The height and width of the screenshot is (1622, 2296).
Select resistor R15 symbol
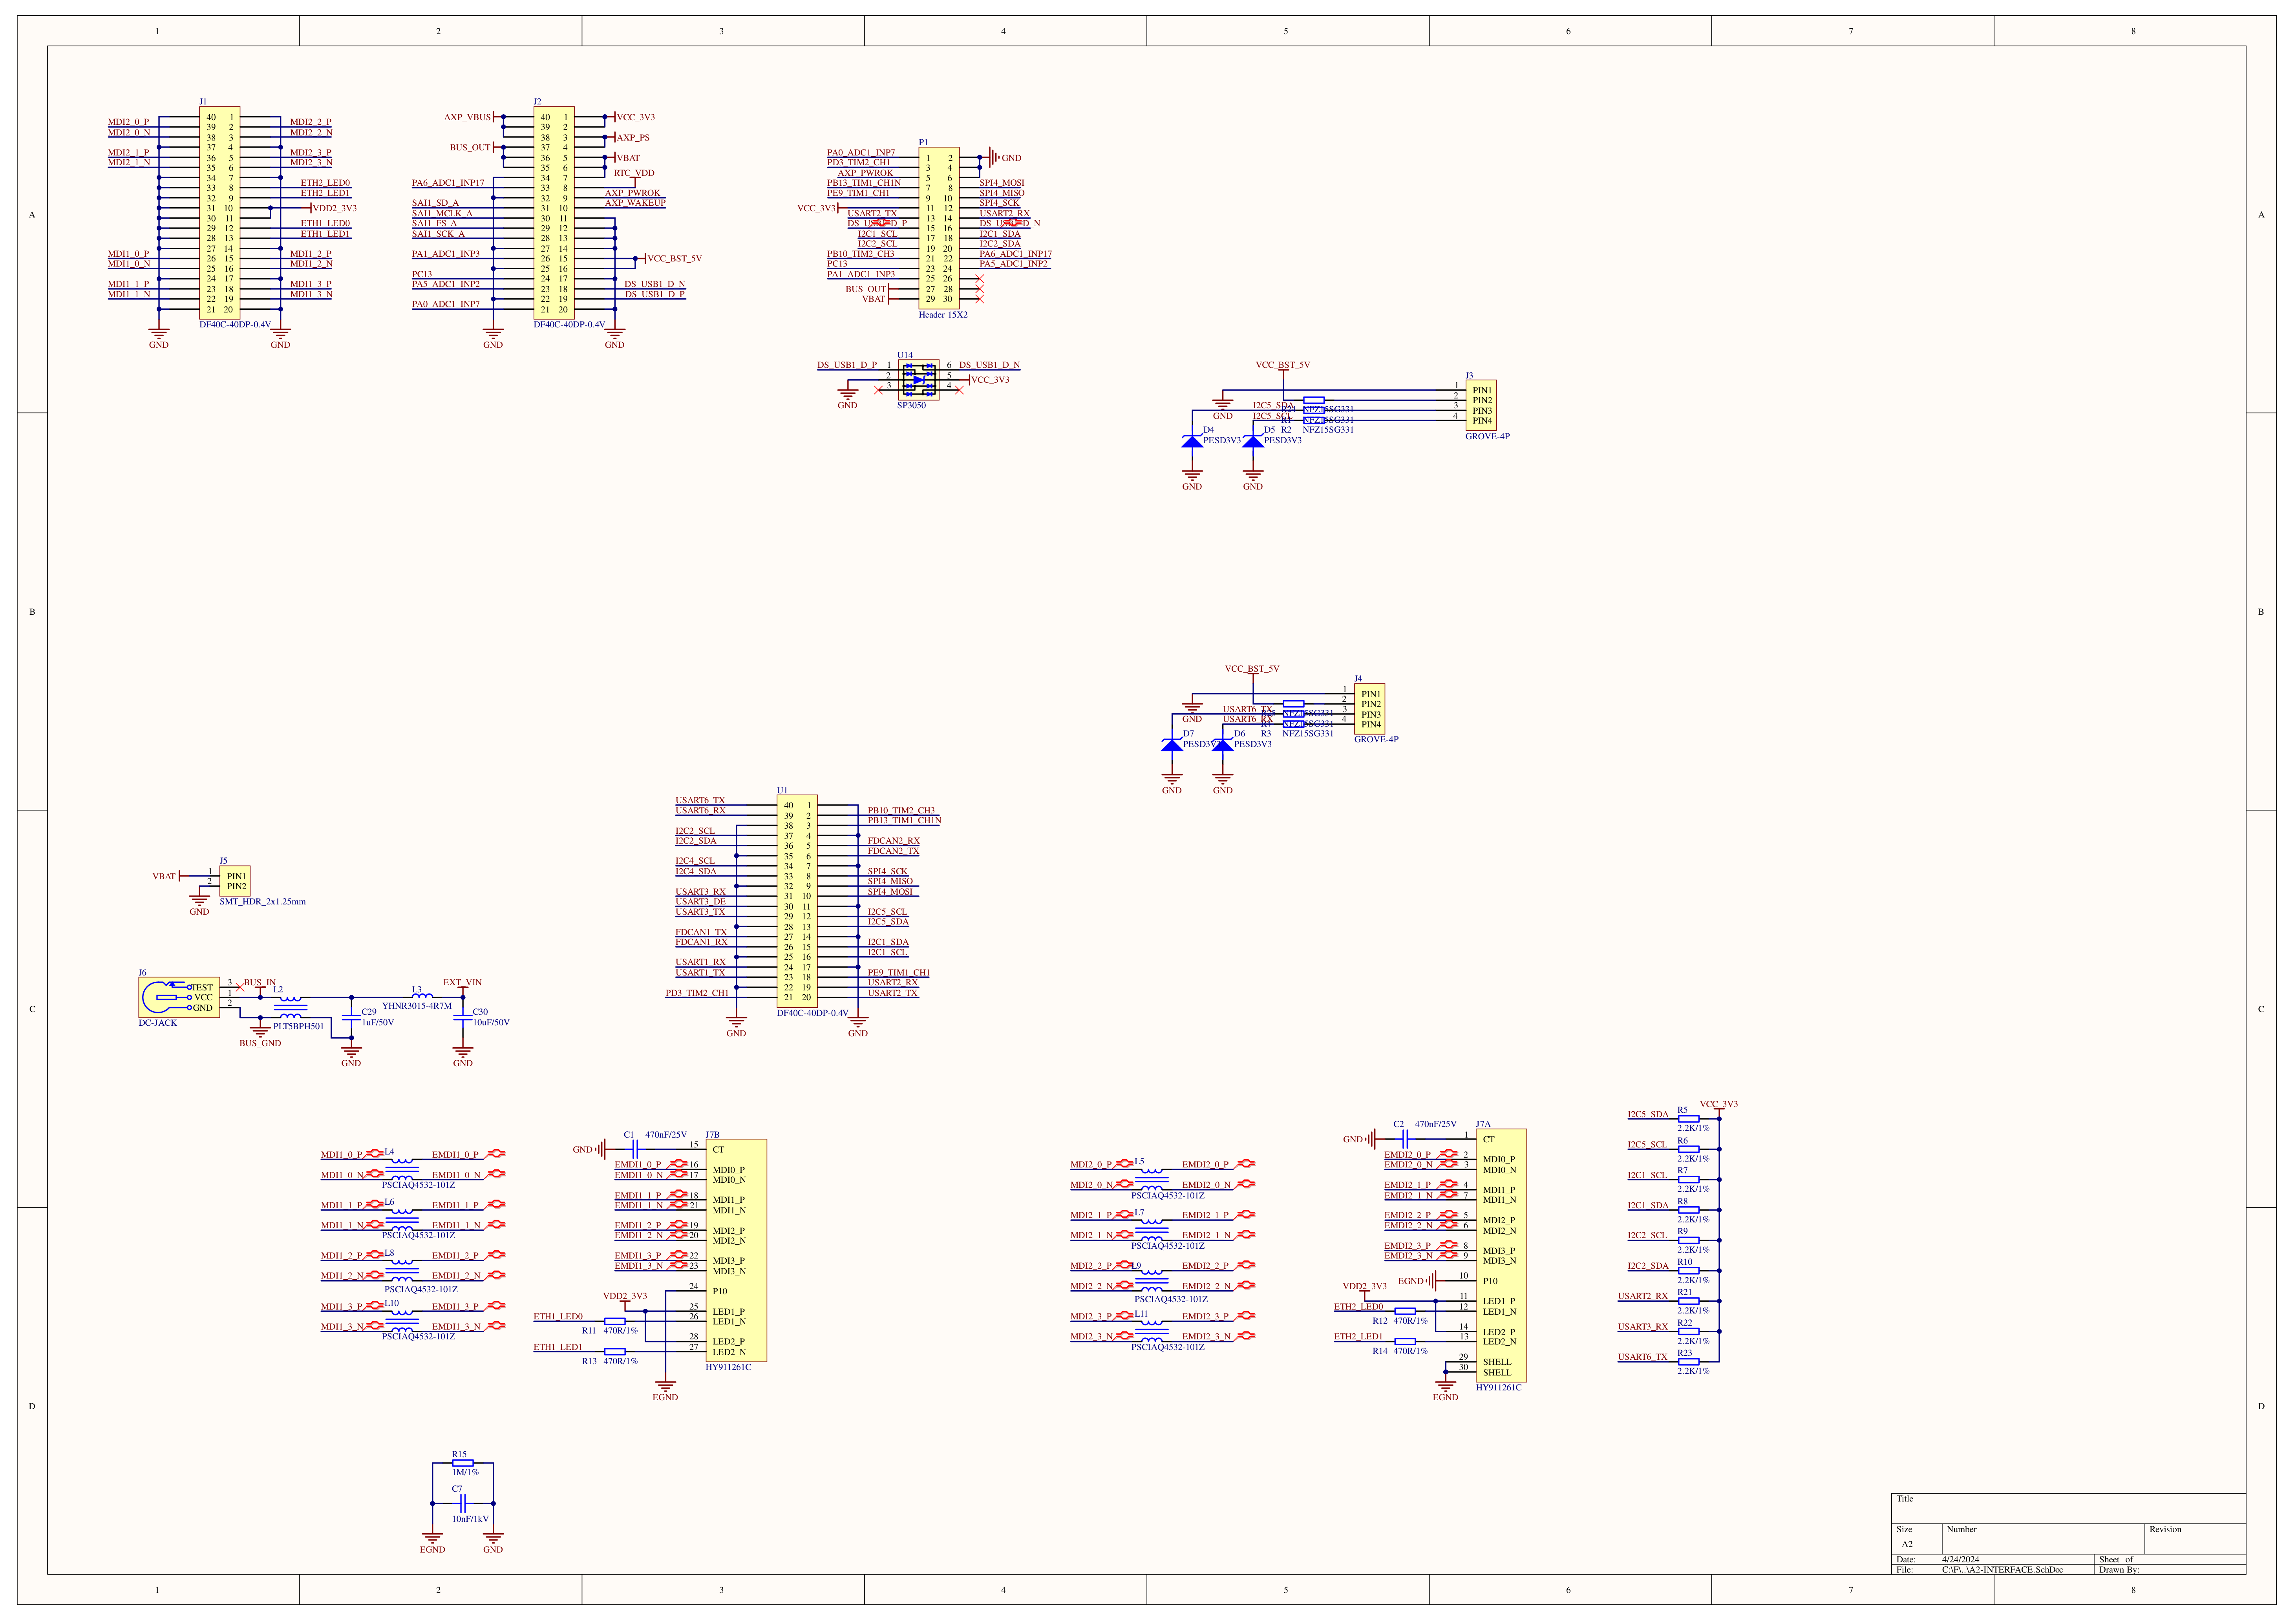point(462,1463)
